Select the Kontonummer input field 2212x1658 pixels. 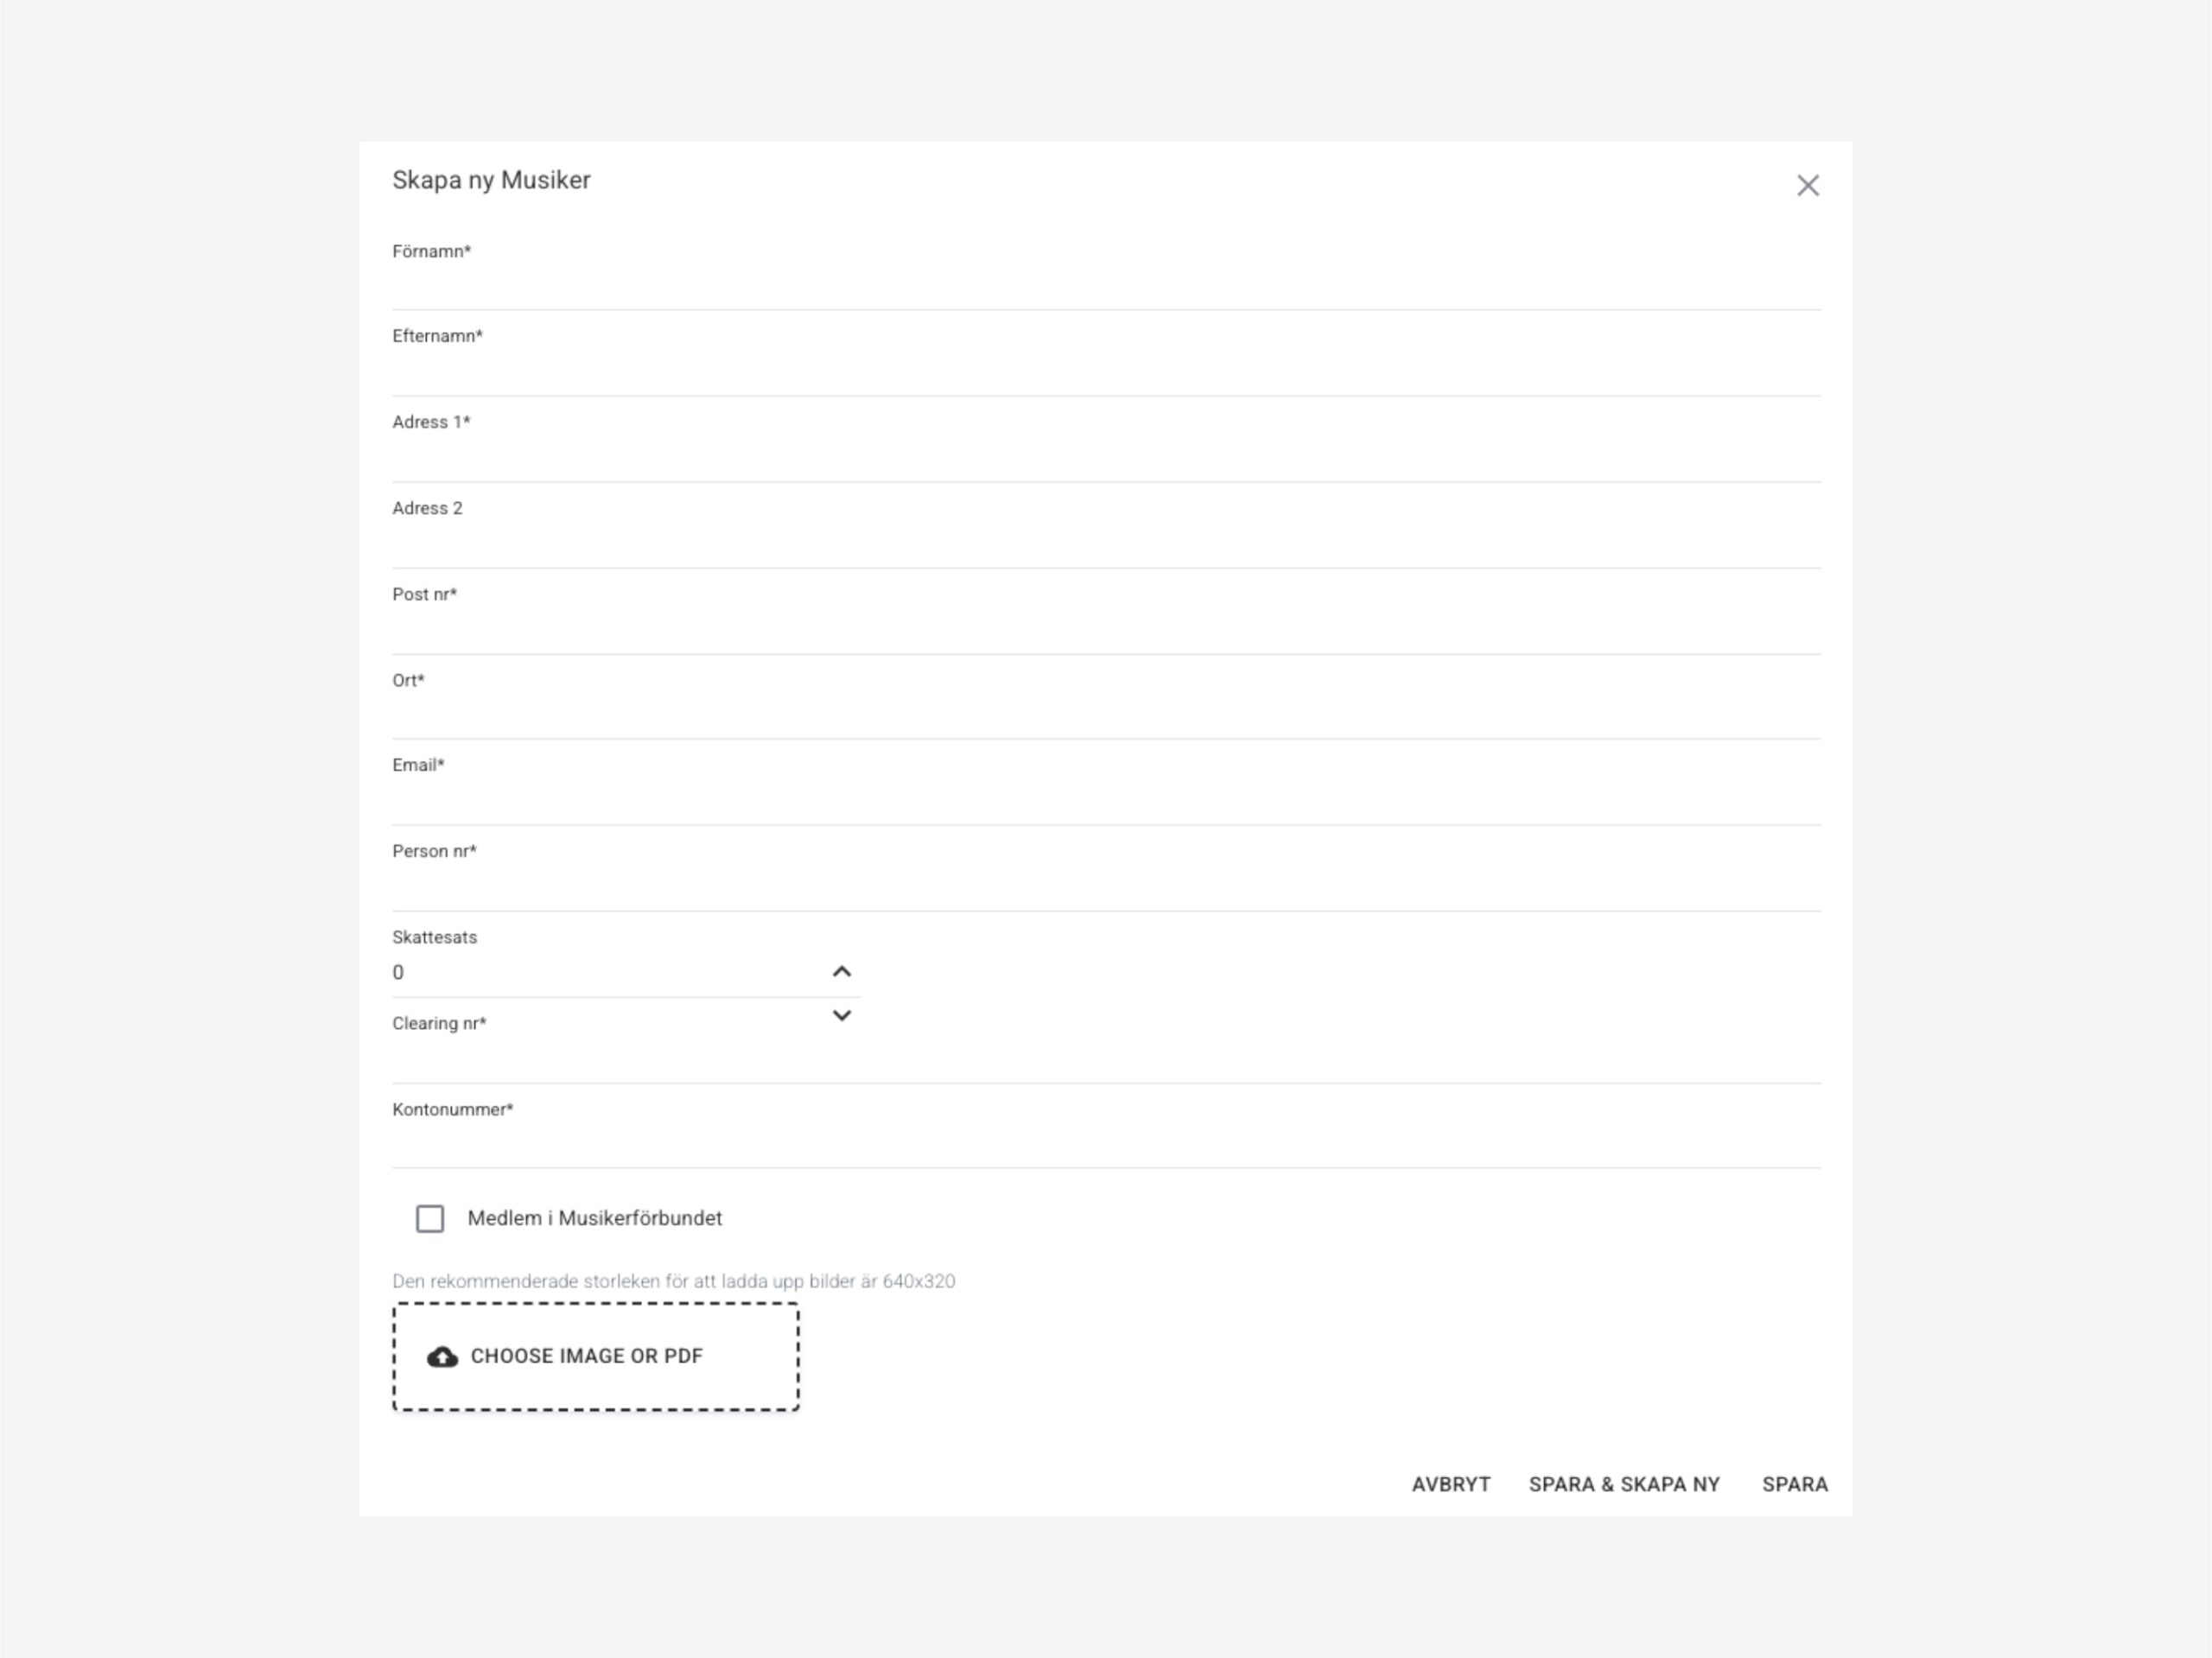(x=1105, y=1146)
